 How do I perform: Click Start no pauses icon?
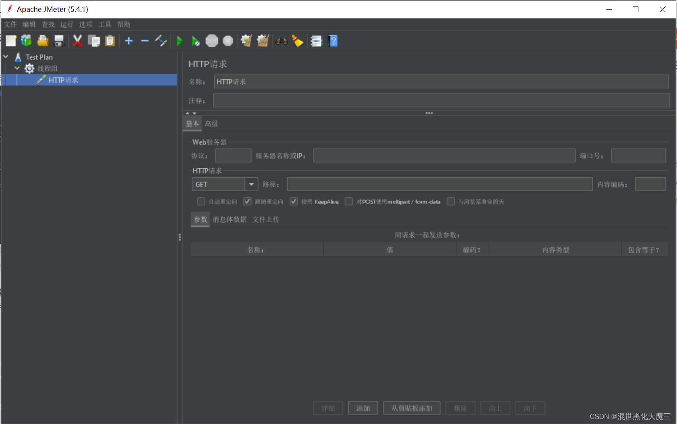[196, 41]
